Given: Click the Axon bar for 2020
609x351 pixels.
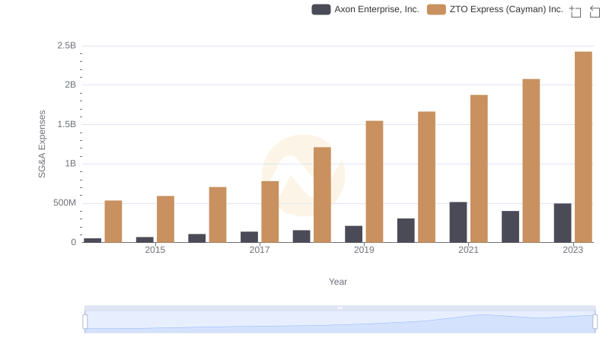Looking at the screenshot, I should click(x=406, y=231).
